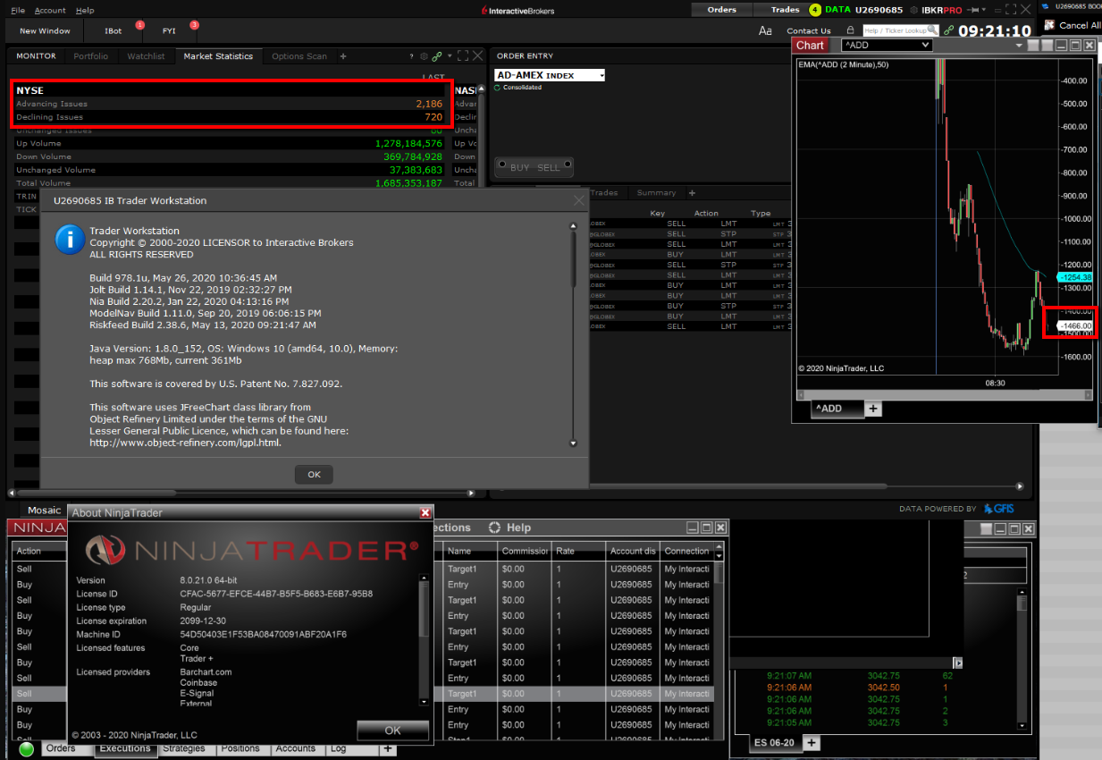
Task: Select the Market Statistics tab
Action: click(x=218, y=55)
